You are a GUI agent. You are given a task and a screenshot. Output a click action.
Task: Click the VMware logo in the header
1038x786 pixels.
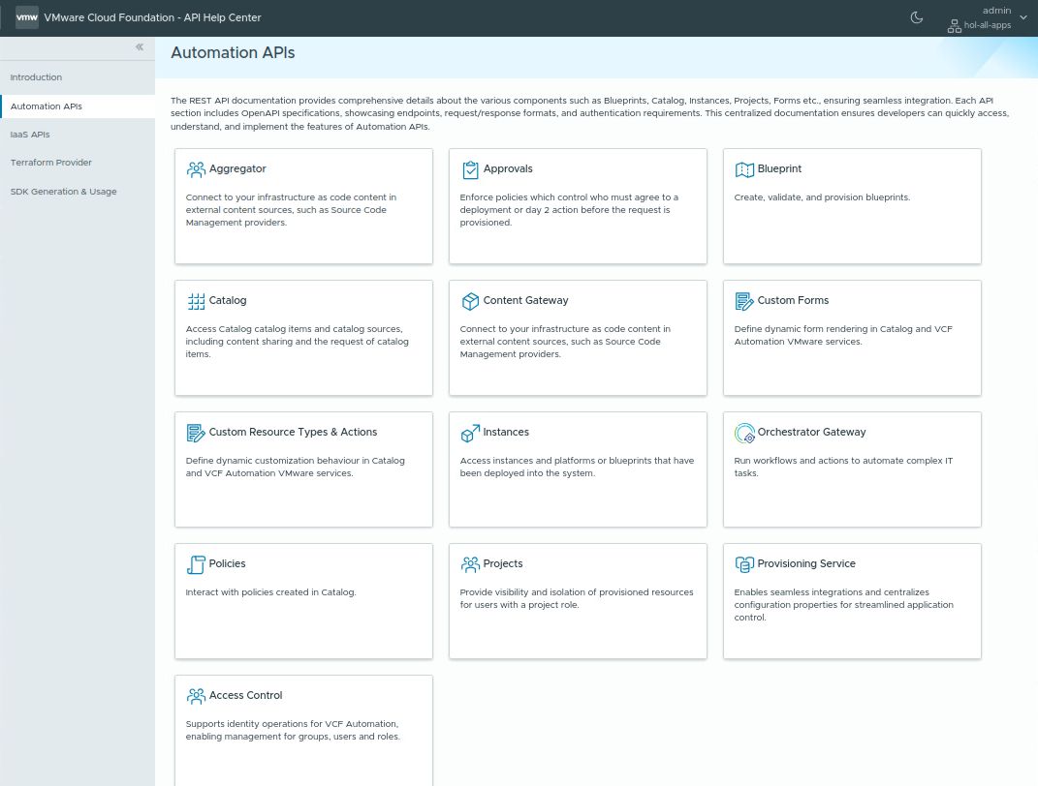tap(26, 17)
